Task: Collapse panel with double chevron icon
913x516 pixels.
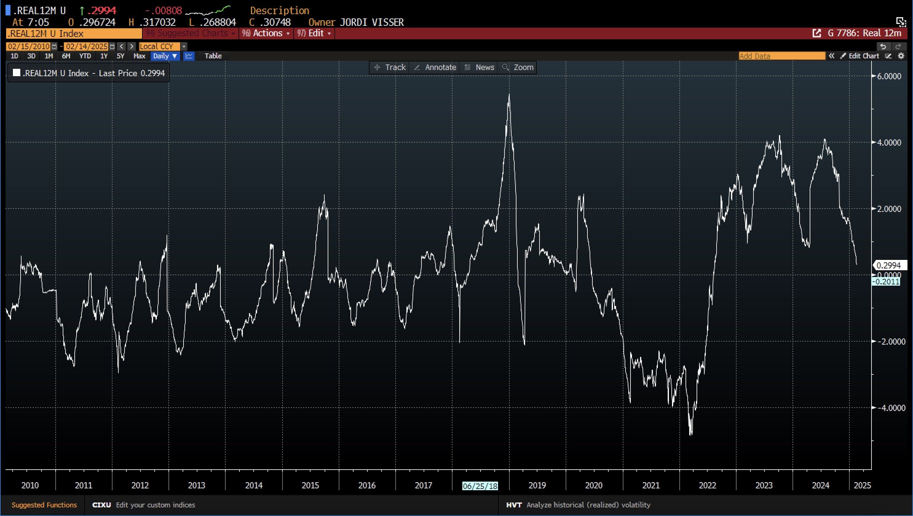Action: click(x=832, y=56)
